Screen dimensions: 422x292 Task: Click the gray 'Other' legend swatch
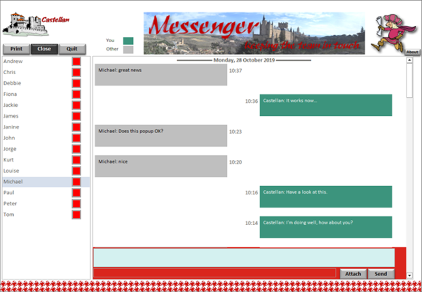[x=128, y=49]
